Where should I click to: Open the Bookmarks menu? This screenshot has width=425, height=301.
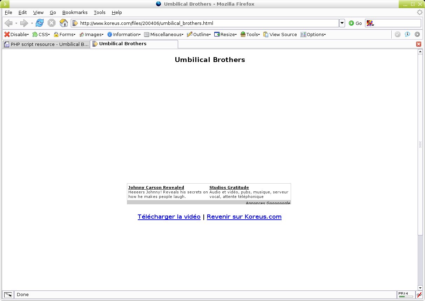click(x=75, y=12)
